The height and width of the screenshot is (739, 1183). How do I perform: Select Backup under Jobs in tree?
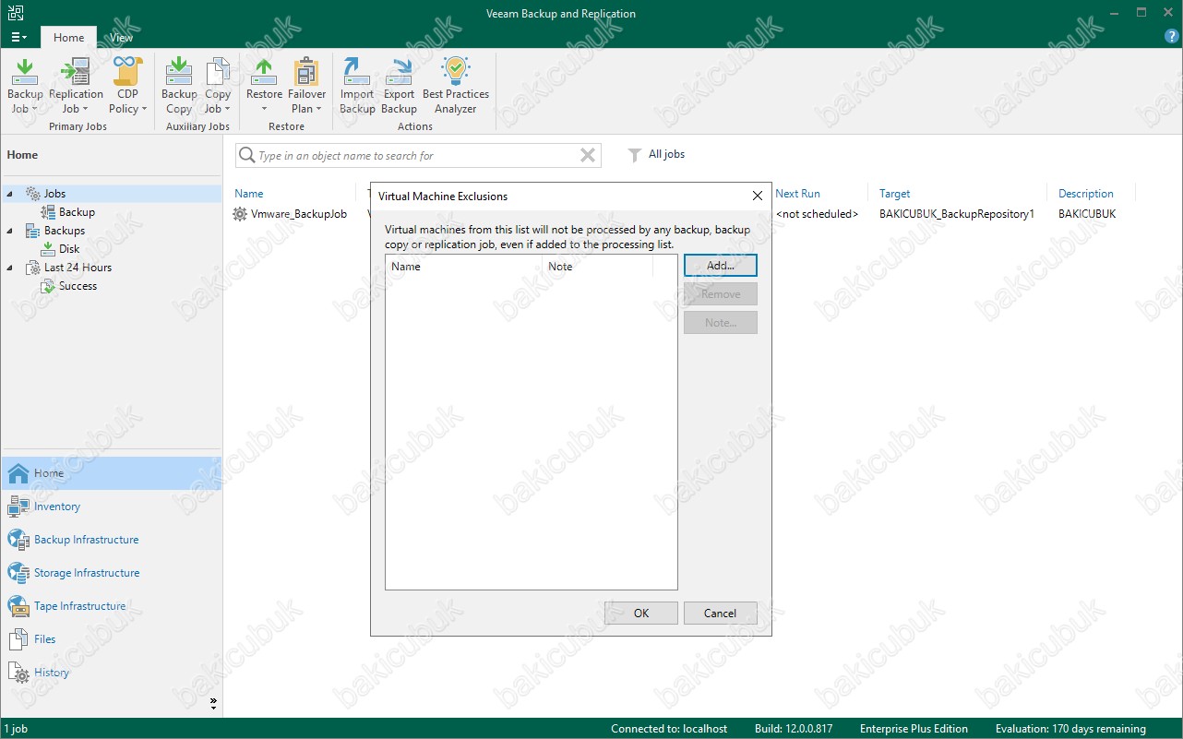pyautogui.click(x=77, y=212)
